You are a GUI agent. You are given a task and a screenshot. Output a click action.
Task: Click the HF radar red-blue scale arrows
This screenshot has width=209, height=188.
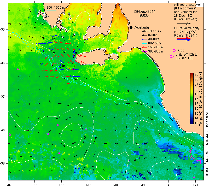tap(184, 39)
